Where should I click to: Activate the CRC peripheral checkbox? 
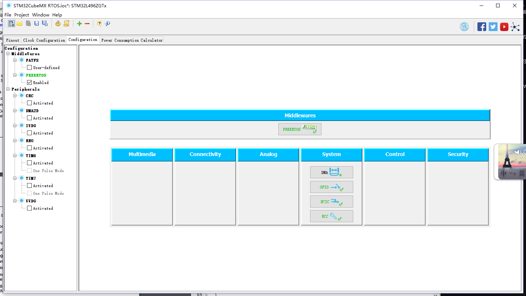29,103
